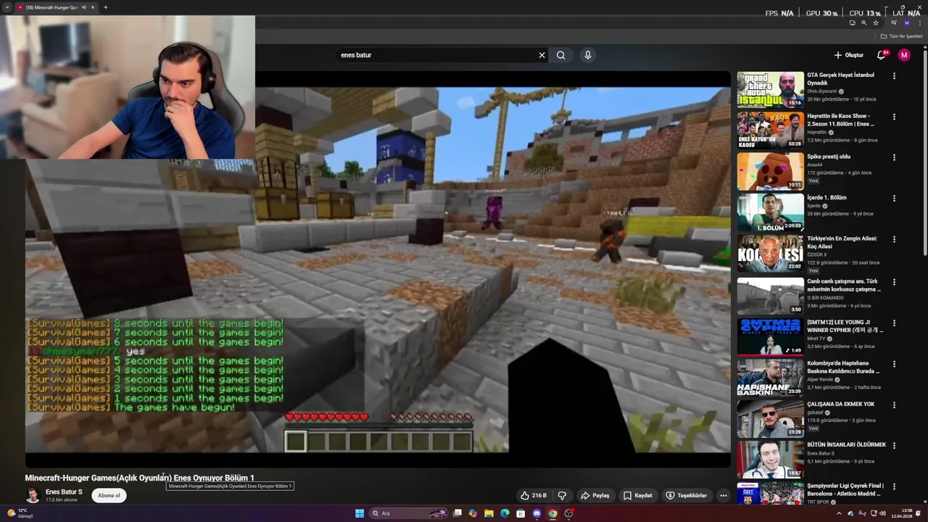Click the zoom magnifier icon in address bar
The height and width of the screenshot is (522, 928).
[863, 23]
